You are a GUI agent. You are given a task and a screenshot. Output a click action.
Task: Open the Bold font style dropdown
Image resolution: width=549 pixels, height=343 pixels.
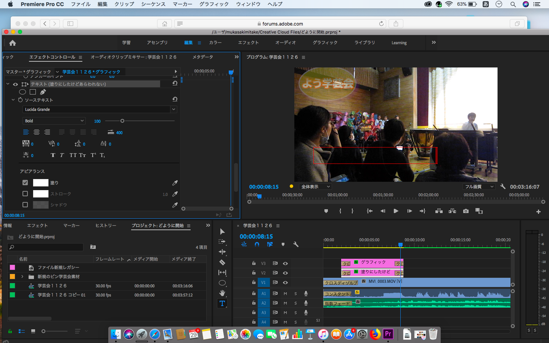[54, 121]
